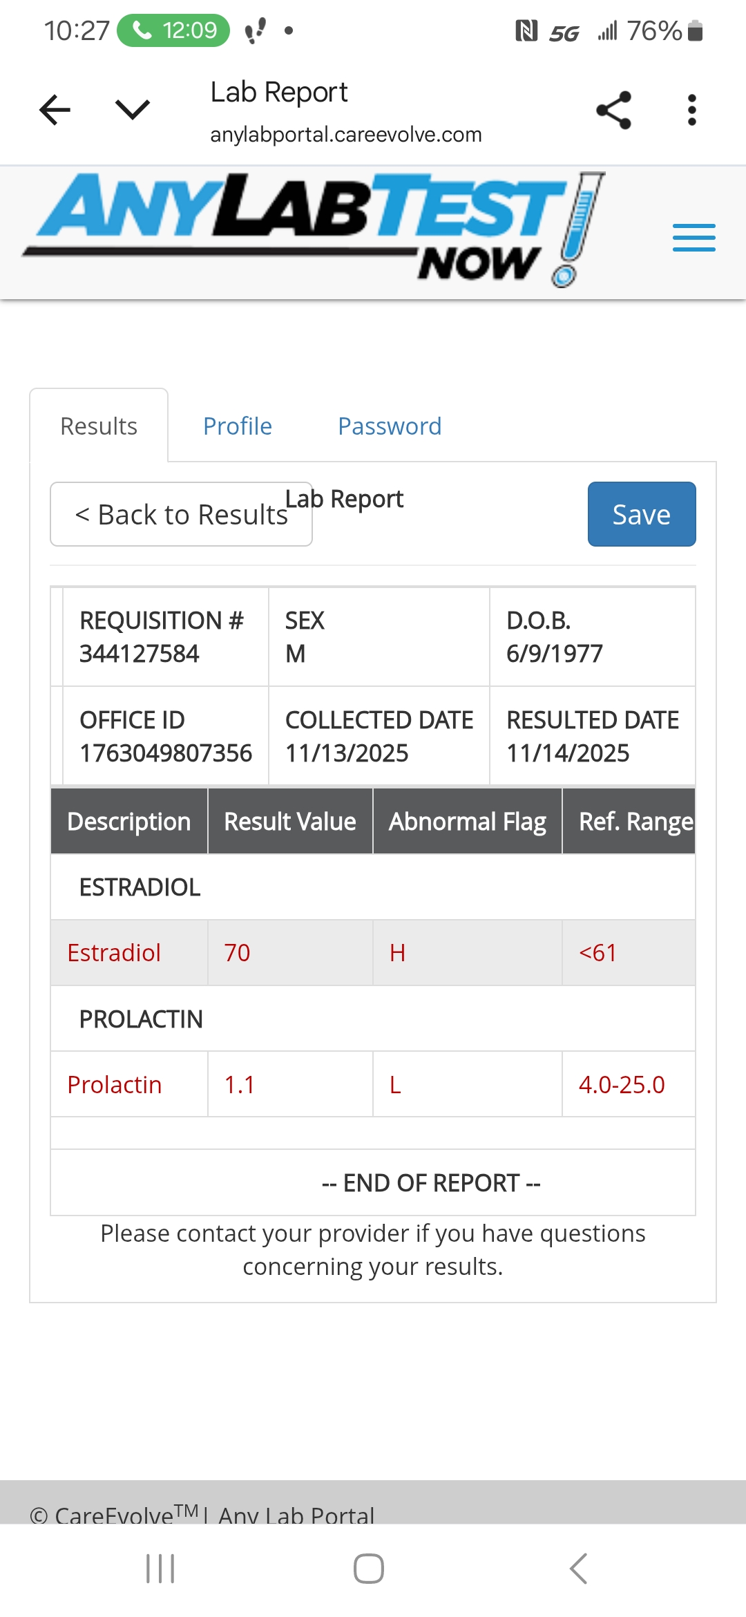The height and width of the screenshot is (1617, 746).
Task: Open the Profile tab
Action: pos(238,426)
